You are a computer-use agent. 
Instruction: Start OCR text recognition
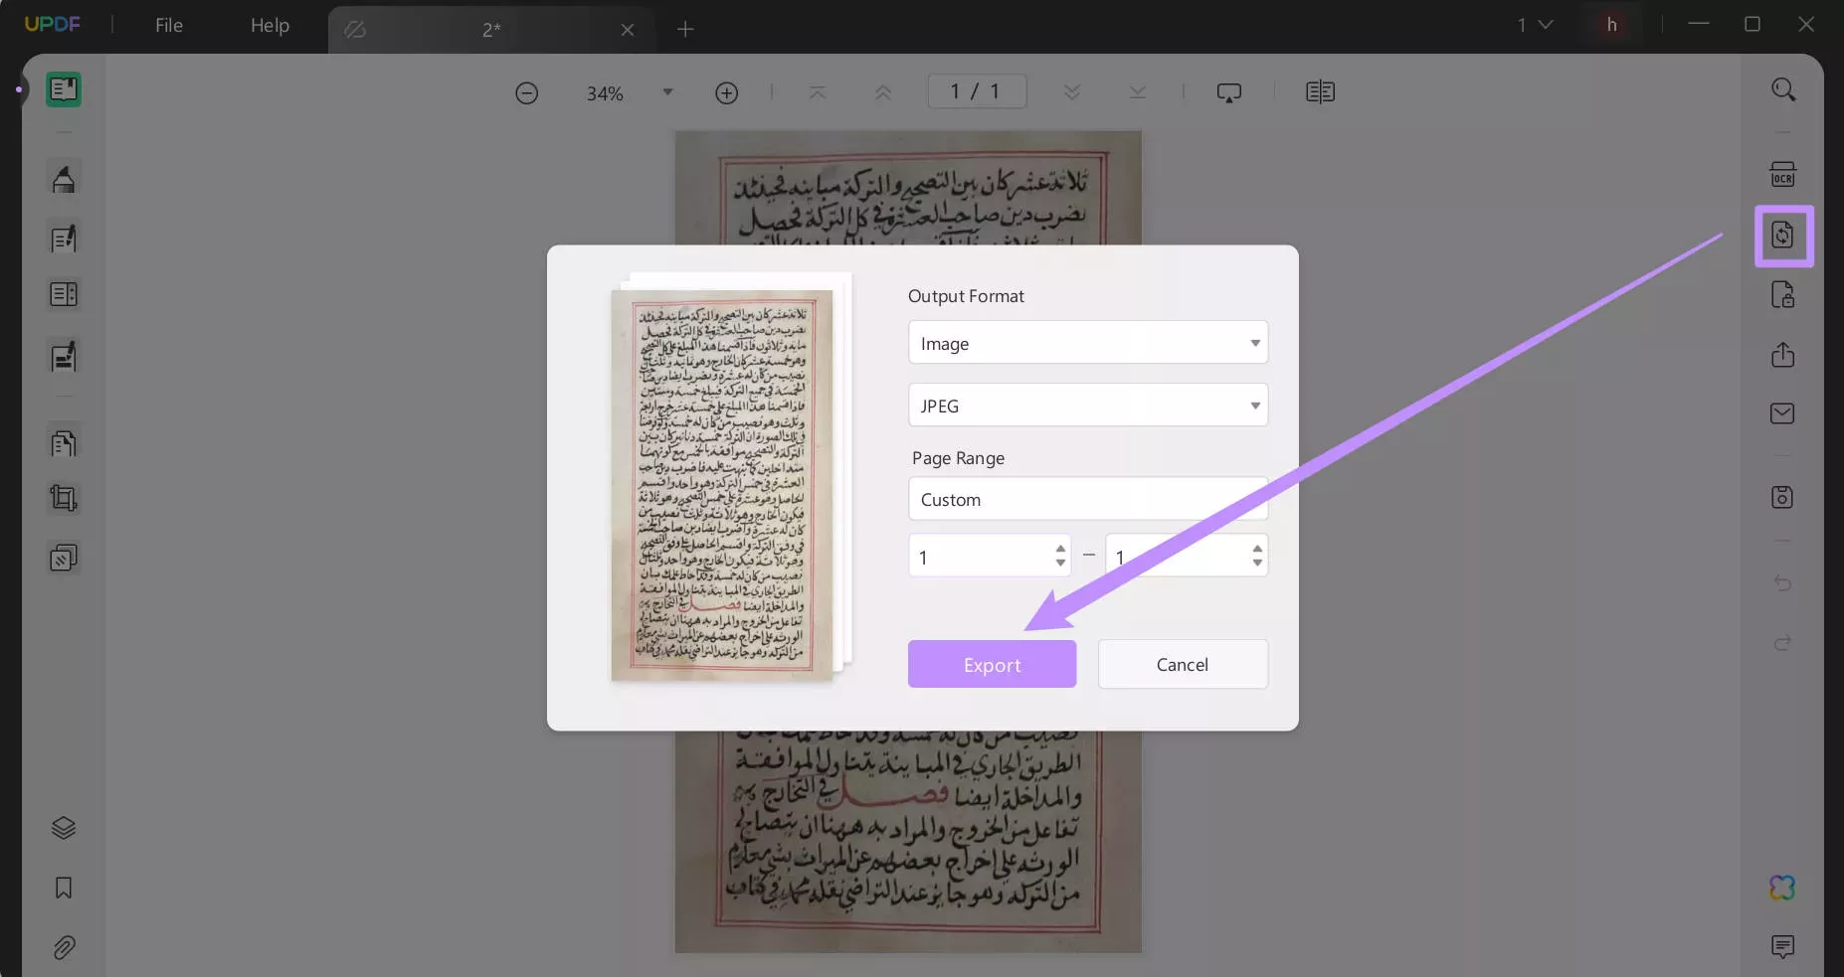(x=1783, y=174)
